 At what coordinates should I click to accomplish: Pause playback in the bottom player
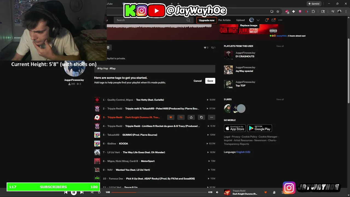click(x=74, y=192)
